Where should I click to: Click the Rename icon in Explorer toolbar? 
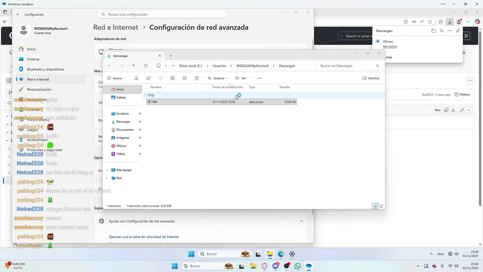click(172, 78)
